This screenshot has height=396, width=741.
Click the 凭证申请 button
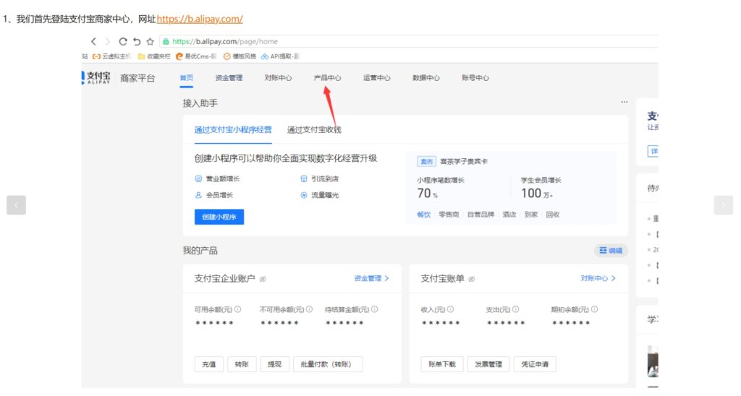(x=535, y=364)
